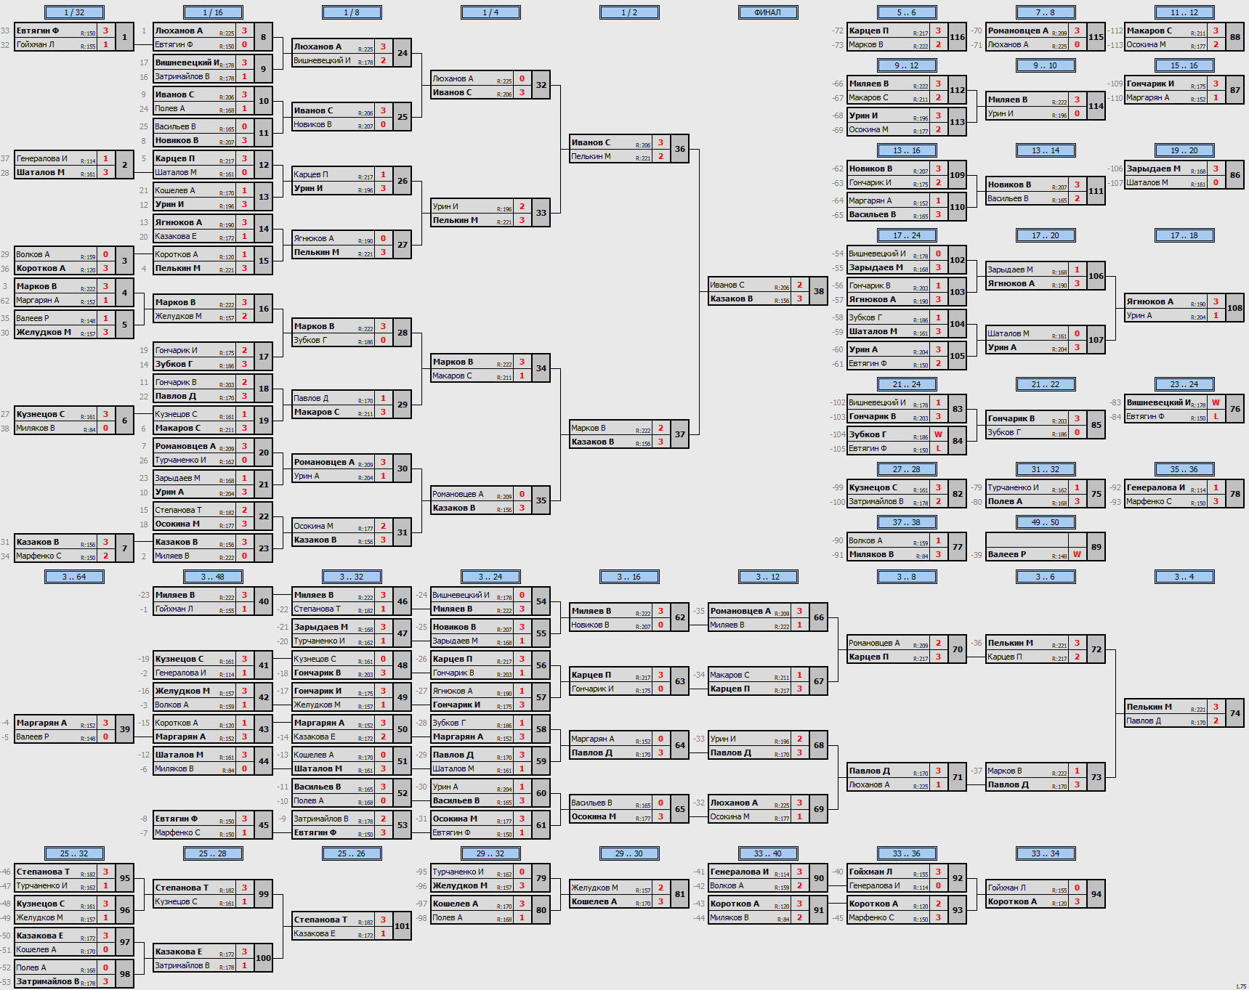Click Маргарян А in match 39

click(x=41, y=723)
